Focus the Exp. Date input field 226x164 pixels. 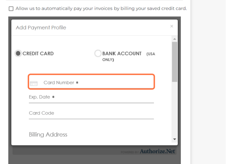click(x=91, y=98)
